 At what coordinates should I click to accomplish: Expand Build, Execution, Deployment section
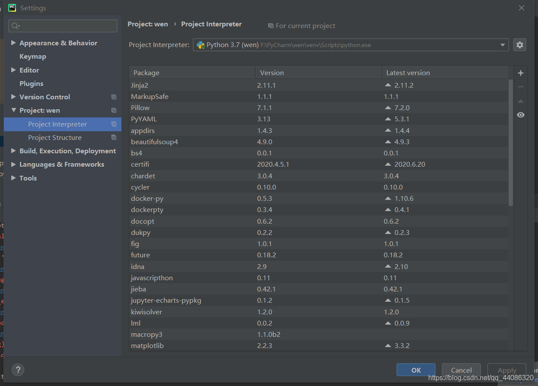click(x=13, y=151)
